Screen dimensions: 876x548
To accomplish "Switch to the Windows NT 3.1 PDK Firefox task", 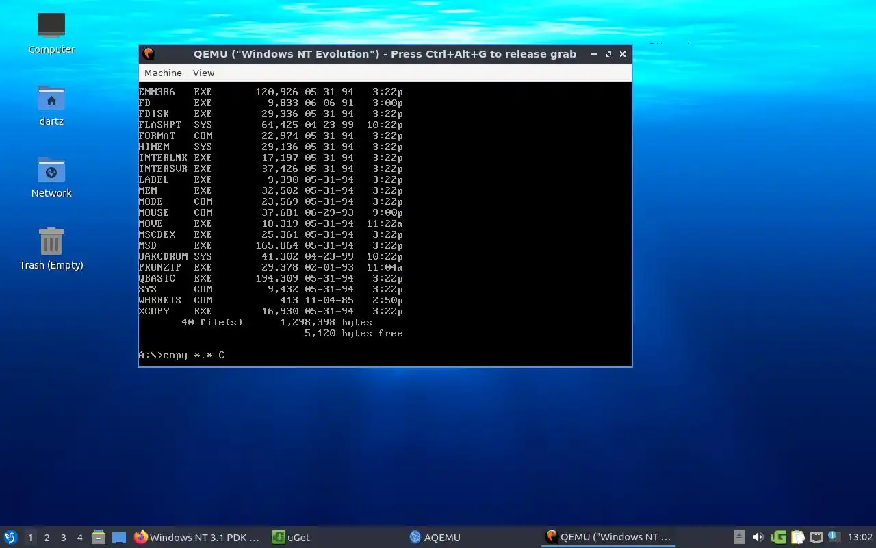I will pos(197,538).
